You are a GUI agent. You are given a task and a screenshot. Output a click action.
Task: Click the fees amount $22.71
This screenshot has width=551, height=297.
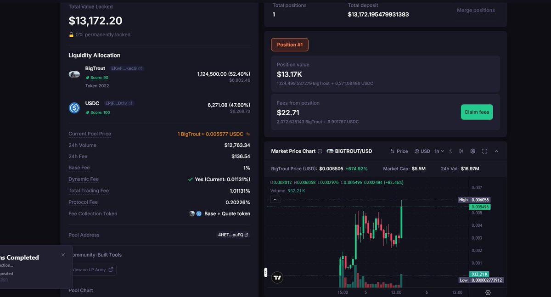(288, 112)
